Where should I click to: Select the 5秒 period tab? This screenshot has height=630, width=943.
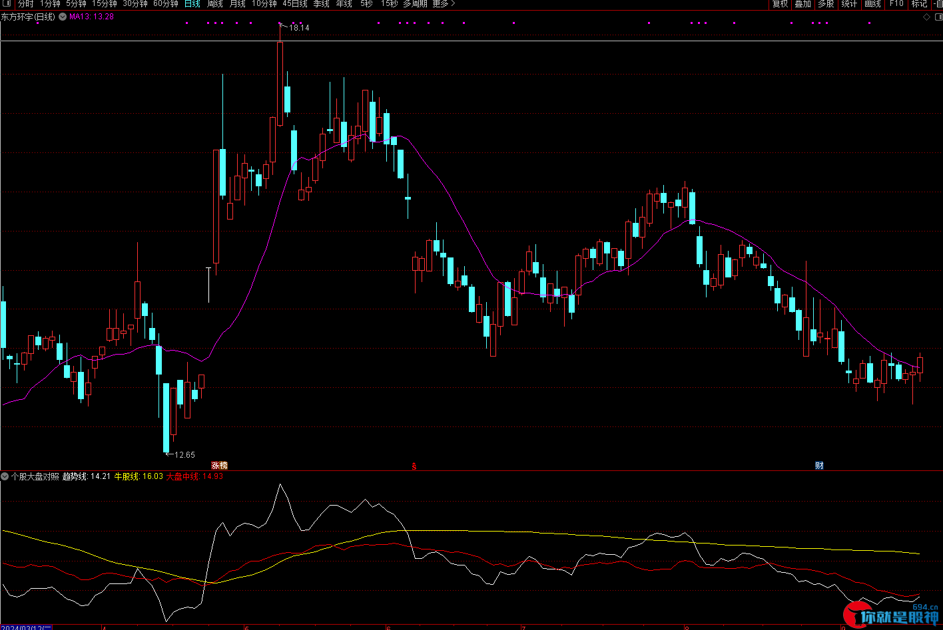point(367,3)
